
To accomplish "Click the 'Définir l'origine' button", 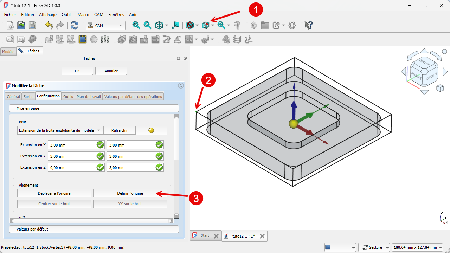I will coord(130,193).
